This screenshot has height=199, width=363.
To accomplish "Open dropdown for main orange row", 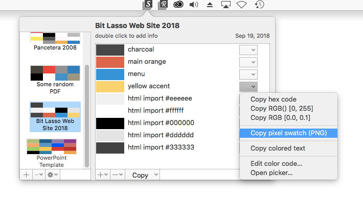I will click(248, 62).
